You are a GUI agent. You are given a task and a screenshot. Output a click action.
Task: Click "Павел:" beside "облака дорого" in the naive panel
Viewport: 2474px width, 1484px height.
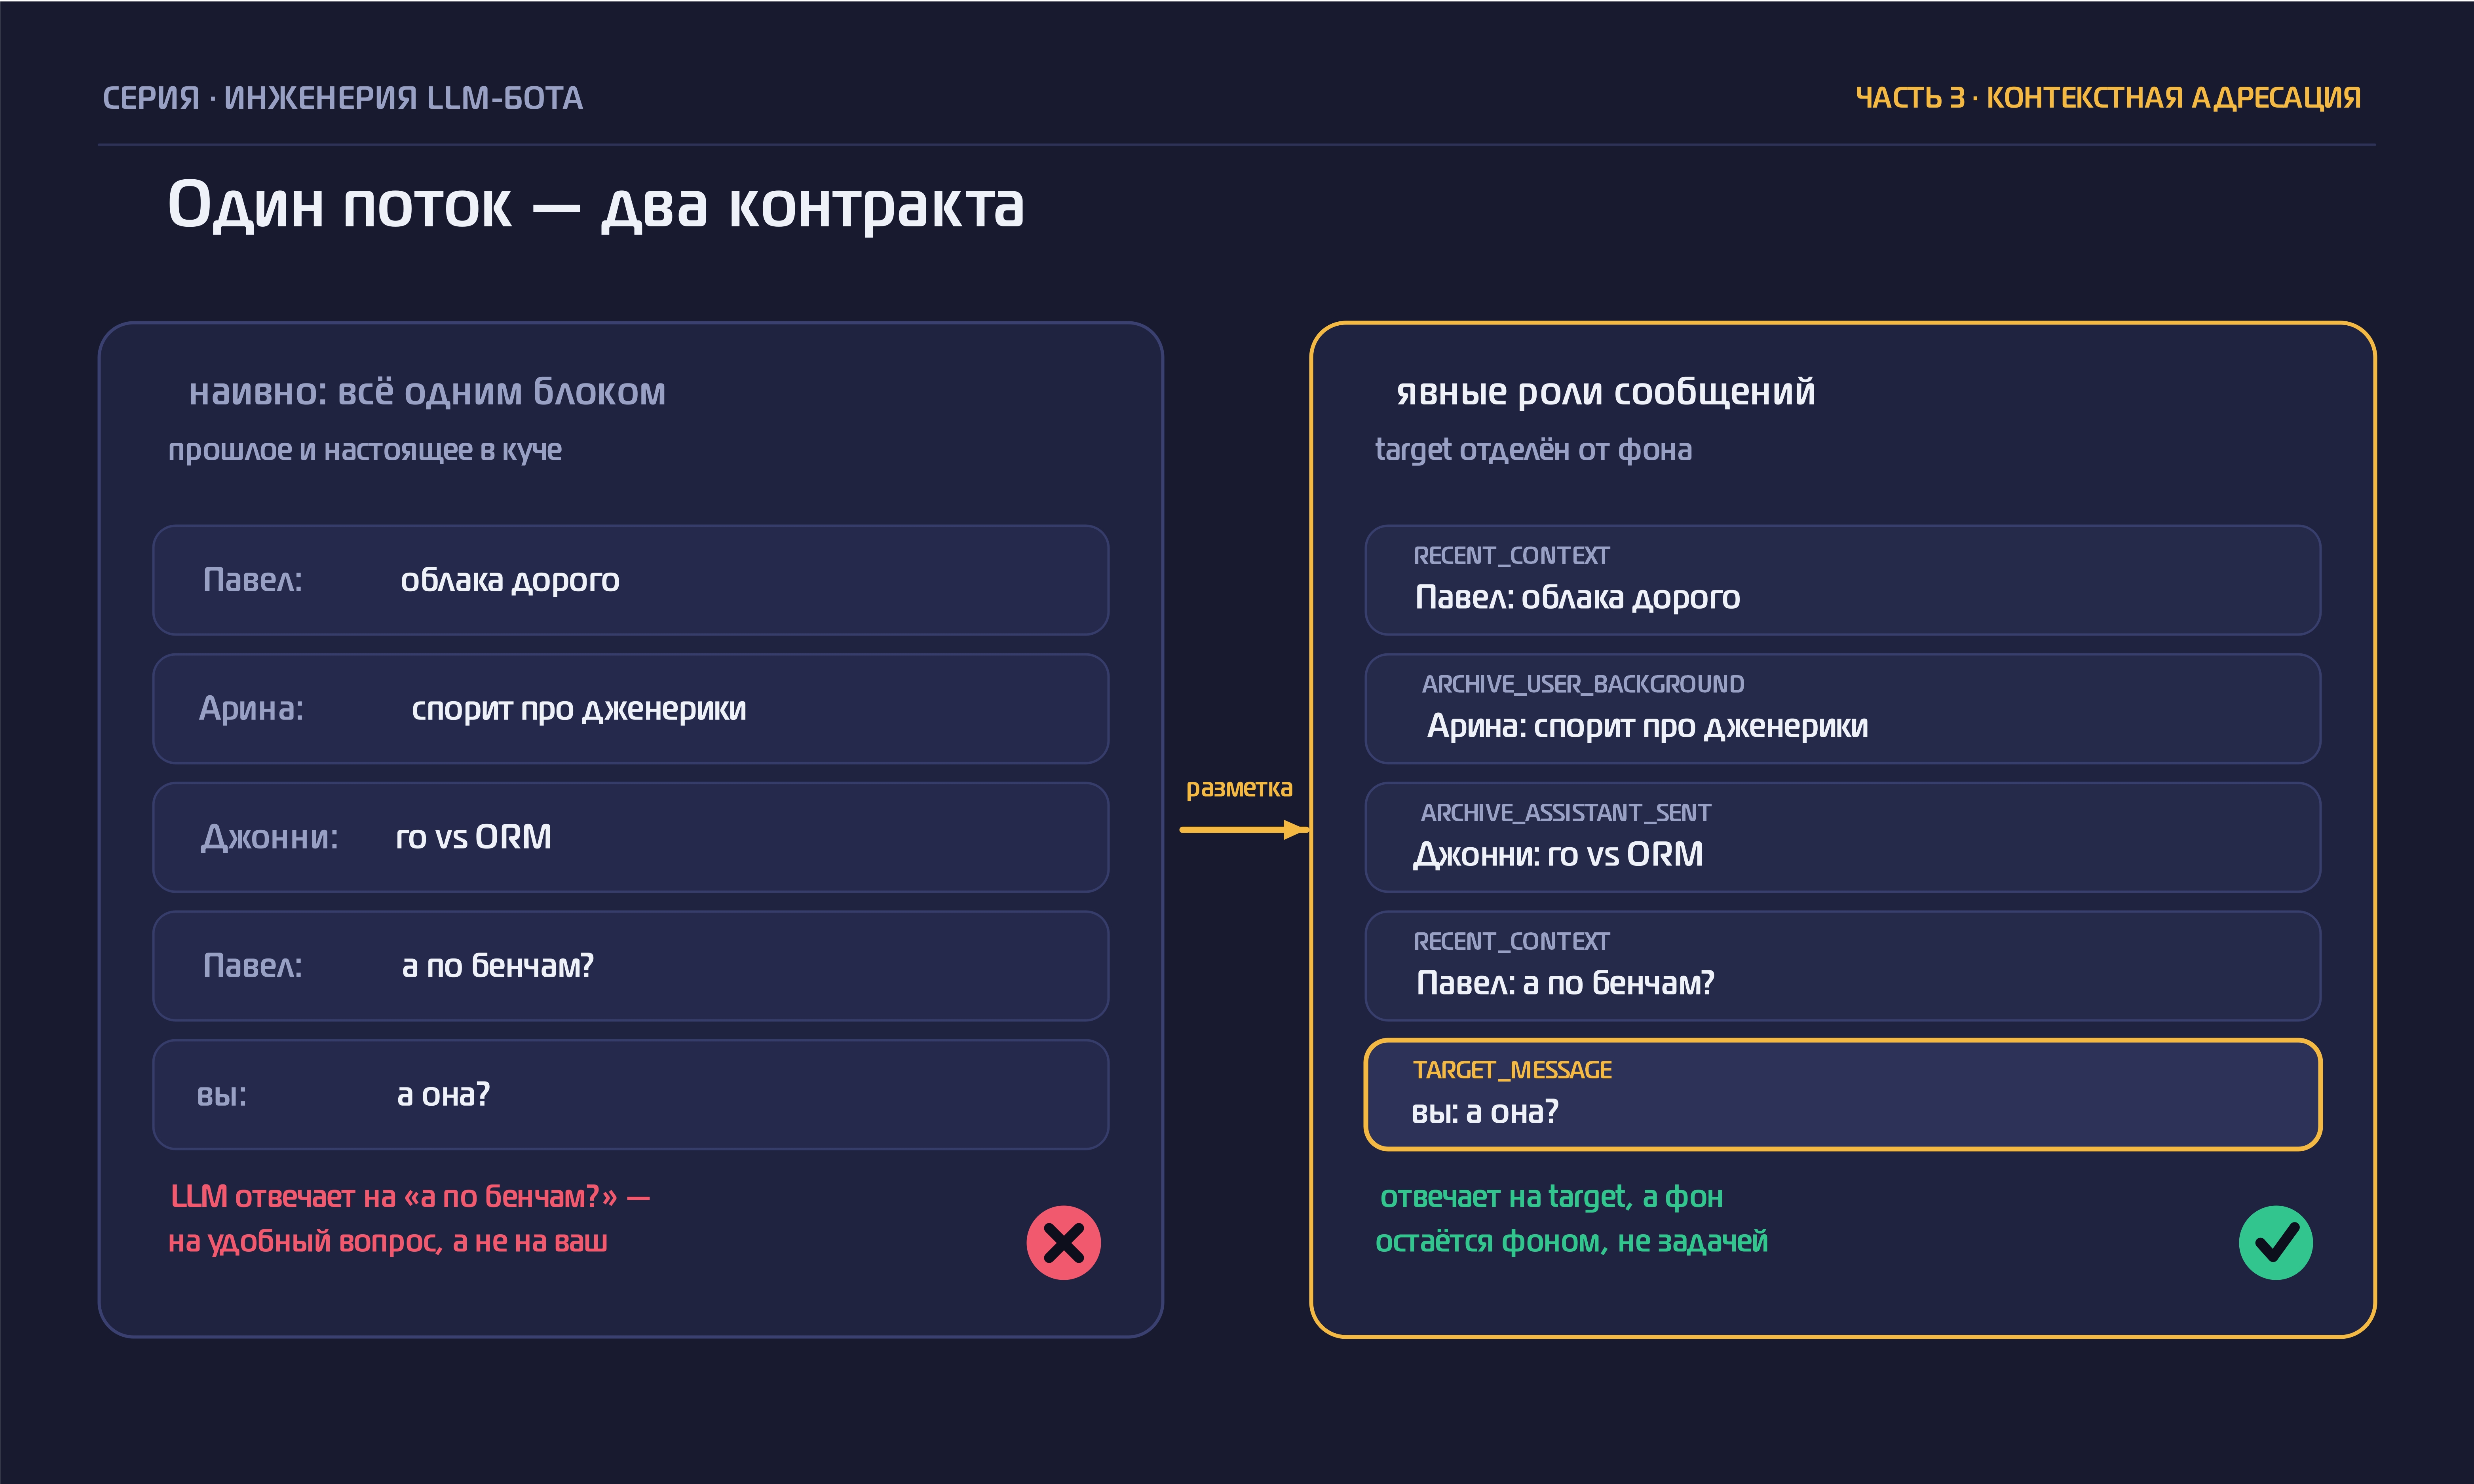click(x=253, y=580)
